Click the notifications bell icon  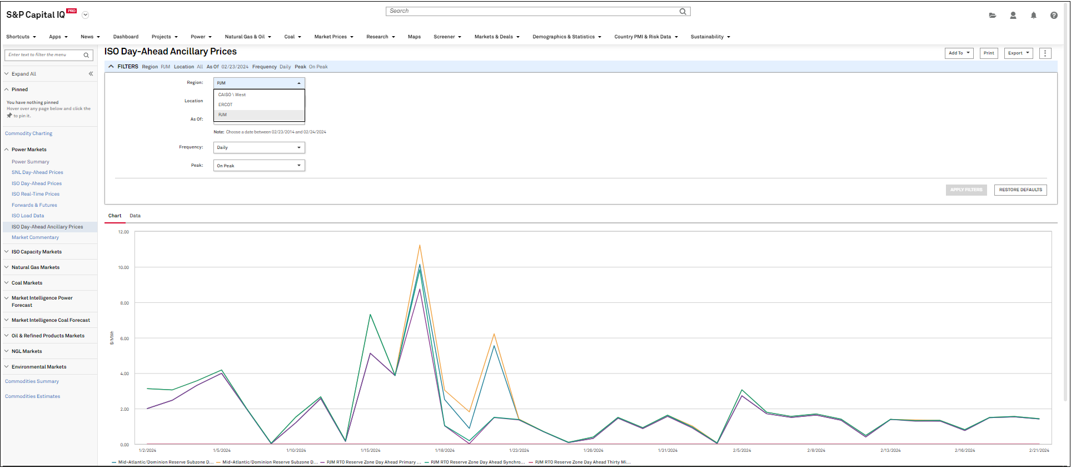click(x=1034, y=16)
